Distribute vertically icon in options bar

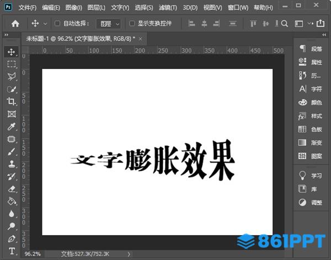pos(233,23)
